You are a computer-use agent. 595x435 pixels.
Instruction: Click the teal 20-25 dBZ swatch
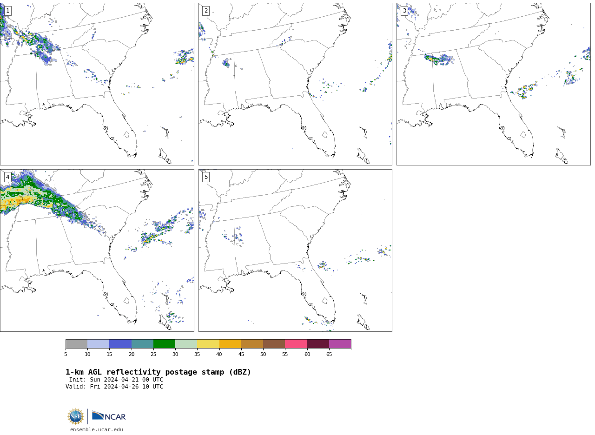click(142, 344)
